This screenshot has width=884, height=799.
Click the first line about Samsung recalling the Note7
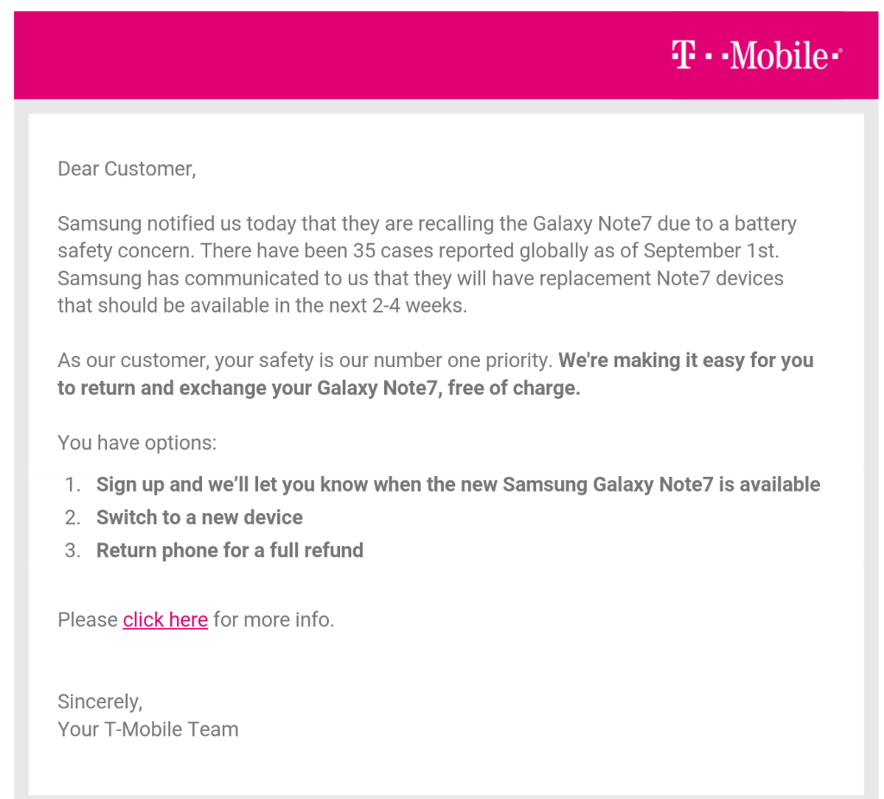426,224
